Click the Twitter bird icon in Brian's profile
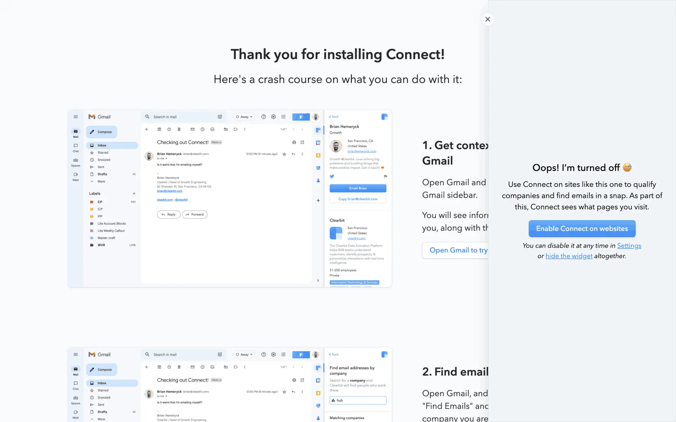The height and width of the screenshot is (422, 676). pyautogui.click(x=332, y=177)
